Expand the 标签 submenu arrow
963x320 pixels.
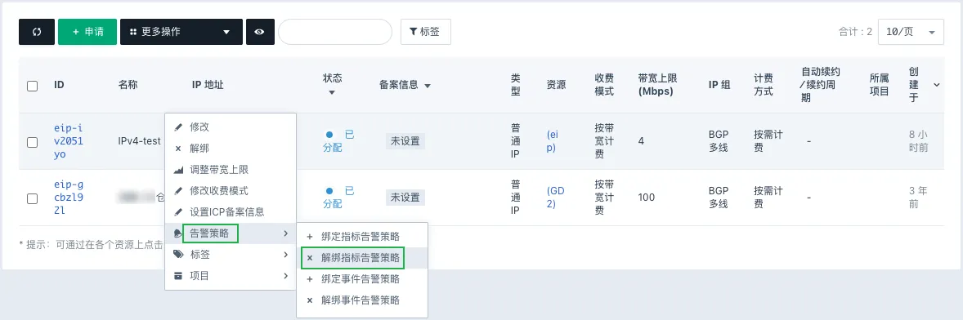tap(285, 255)
